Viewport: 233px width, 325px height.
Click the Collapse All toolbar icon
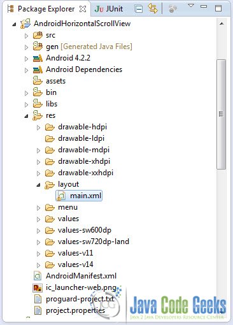click(x=138, y=9)
